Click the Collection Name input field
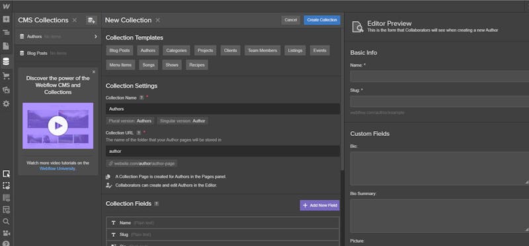The height and width of the screenshot is (246, 529). coord(223,109)
